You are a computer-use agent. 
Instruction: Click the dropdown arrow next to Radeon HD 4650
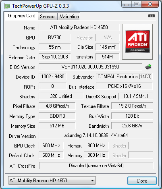coord(92,181)
